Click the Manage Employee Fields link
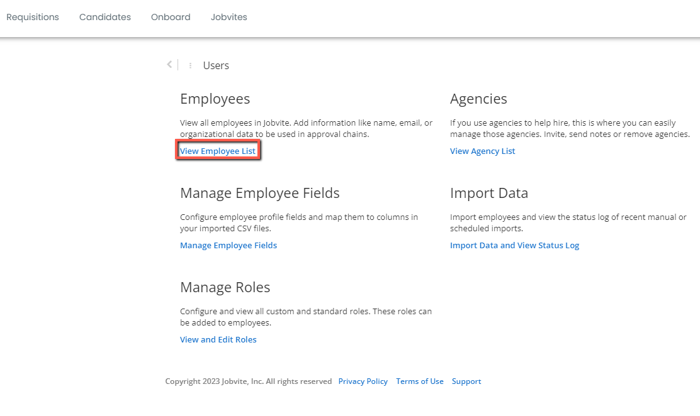This screenshot has width=700, height=416. (229, 245)
